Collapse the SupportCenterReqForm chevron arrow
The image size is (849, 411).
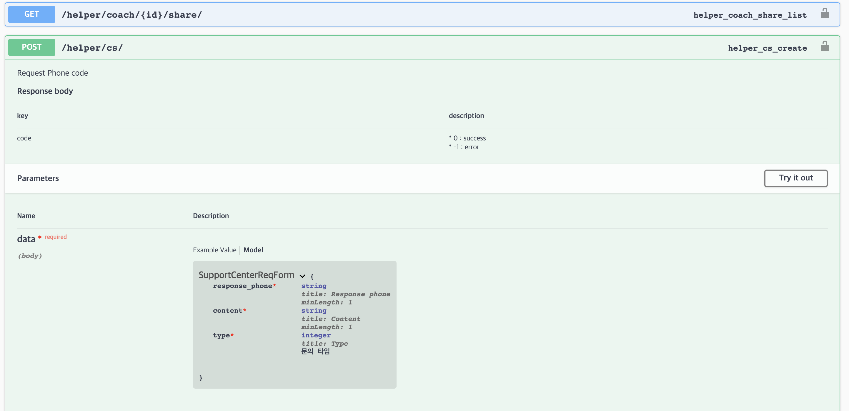point(302,276)
